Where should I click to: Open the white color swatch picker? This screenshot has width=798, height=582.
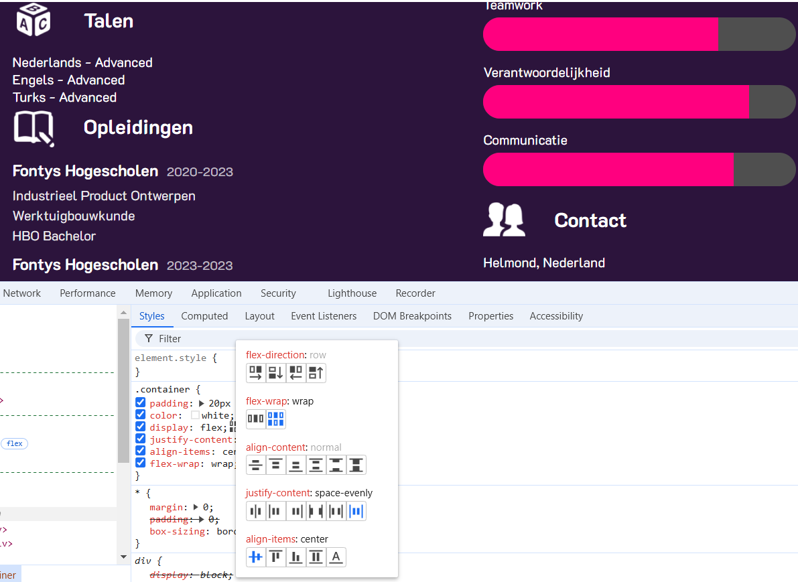tap(195, 415)
